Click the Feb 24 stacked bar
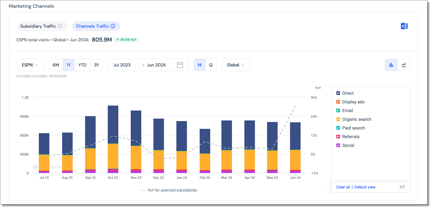The height and width of the screenshot is (208, 431). (x=205, y=151)
